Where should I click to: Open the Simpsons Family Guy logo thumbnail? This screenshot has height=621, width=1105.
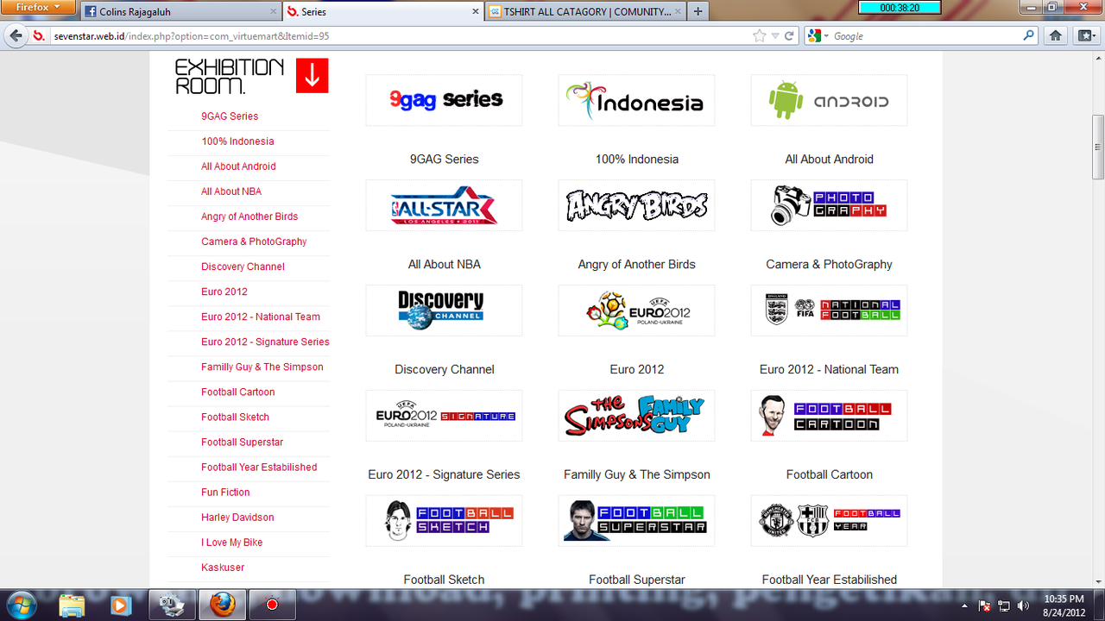tap(636, 416)
